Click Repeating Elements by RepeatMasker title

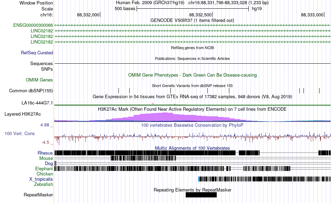tap(193, 190)
